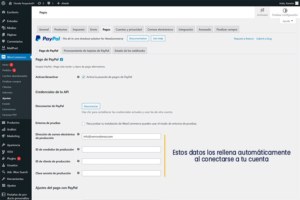The width and height of the screenshot is (300, 200).
Task: Open Productos icon in sidebar
Action: pos(4,123)
